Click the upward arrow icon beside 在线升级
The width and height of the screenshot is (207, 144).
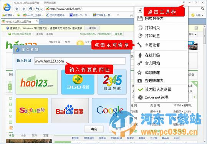pos(140,55)
